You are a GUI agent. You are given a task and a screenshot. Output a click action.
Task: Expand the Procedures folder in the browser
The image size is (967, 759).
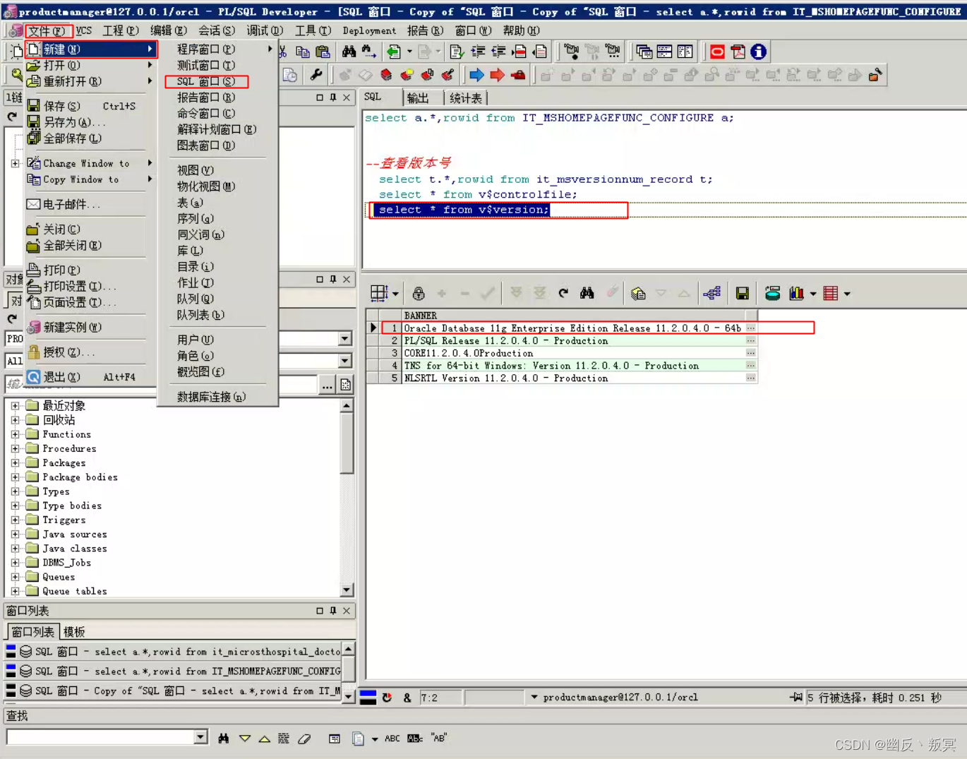click(x=16, y=448)
